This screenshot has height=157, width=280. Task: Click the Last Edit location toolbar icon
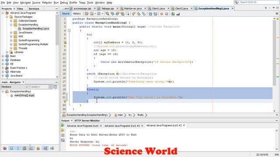(87, 14)
